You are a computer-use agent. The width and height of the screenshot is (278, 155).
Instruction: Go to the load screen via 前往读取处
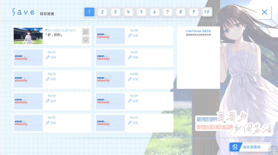pos(251,147)
